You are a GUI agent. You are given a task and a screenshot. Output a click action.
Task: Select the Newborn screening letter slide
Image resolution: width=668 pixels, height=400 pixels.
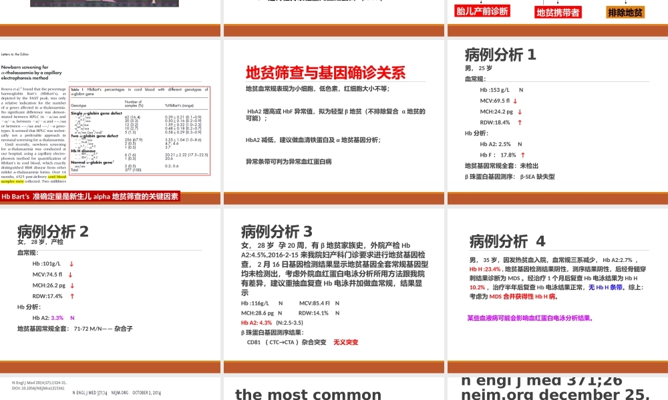[110, 120]
